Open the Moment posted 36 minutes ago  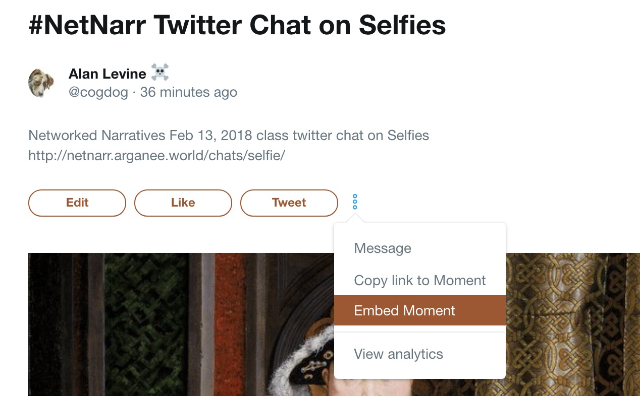(x=188, y=92)
